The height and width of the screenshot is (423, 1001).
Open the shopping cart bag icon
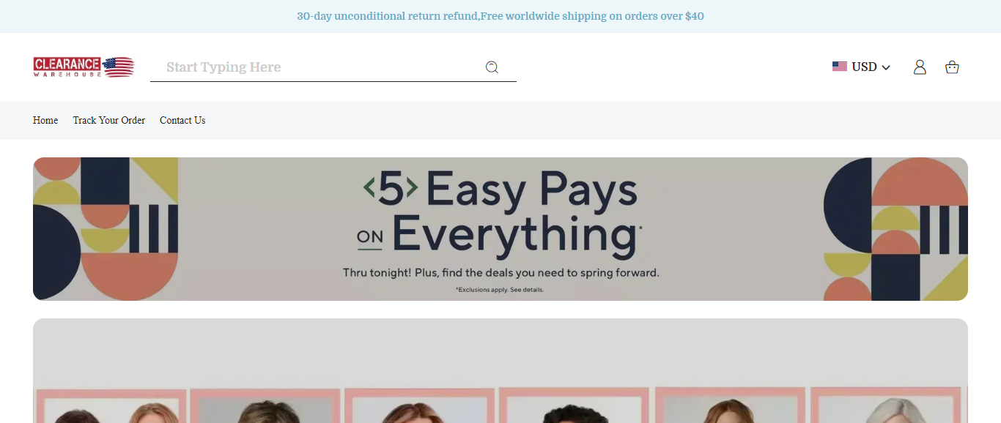(952, 67)
